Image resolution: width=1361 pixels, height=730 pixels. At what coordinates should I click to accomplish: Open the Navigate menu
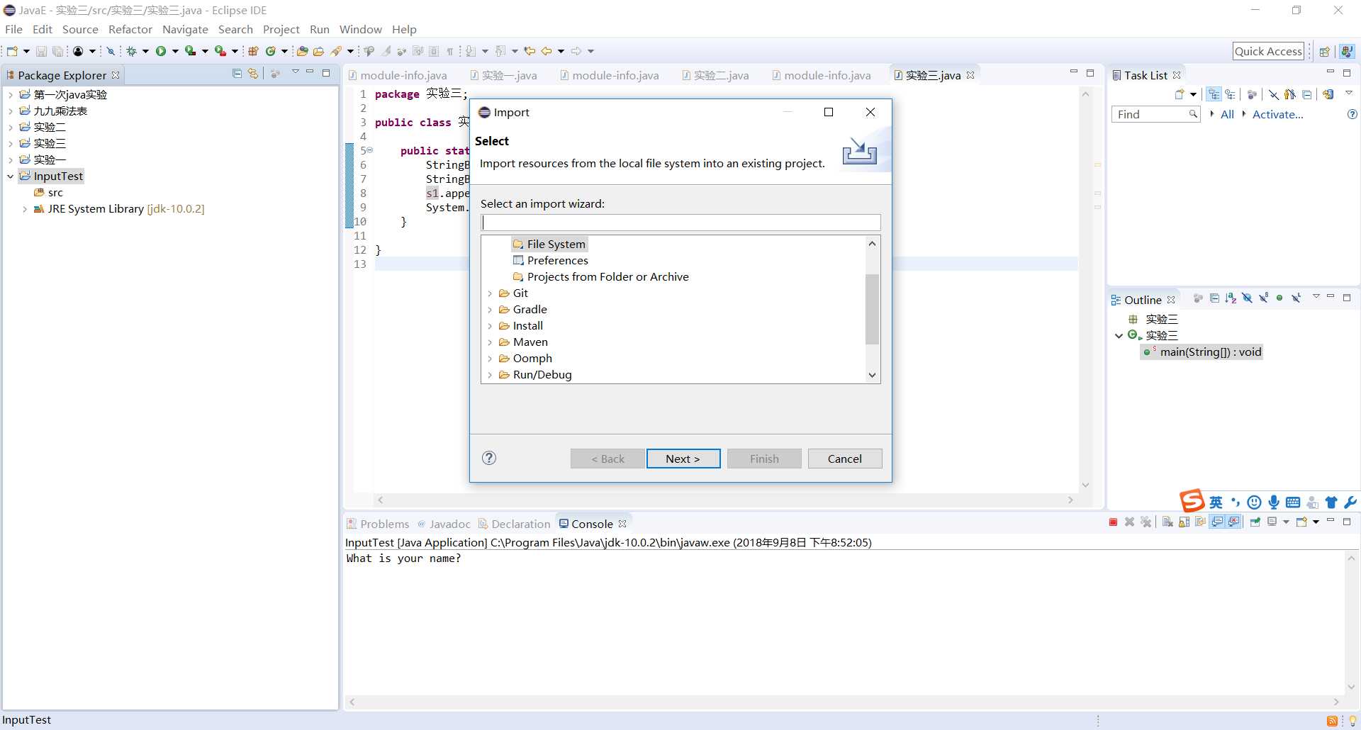coord(185,29)
